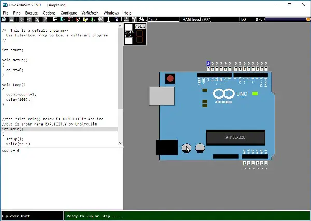Click the 'int count;' code line
This screenshot has width=311, height=221.
(x=12, y=50)
